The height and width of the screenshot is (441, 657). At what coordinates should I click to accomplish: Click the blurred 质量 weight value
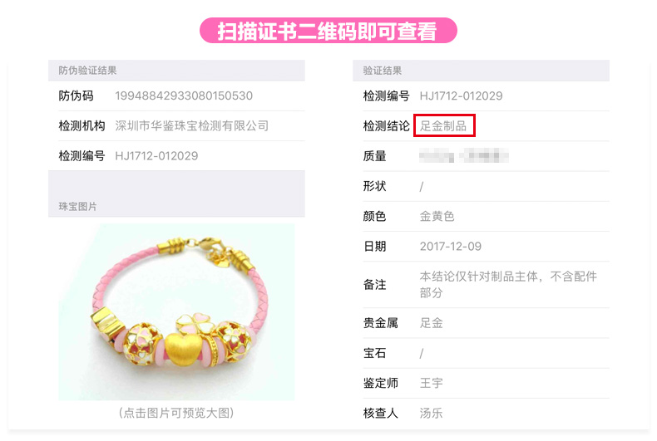tap(464, 155)
